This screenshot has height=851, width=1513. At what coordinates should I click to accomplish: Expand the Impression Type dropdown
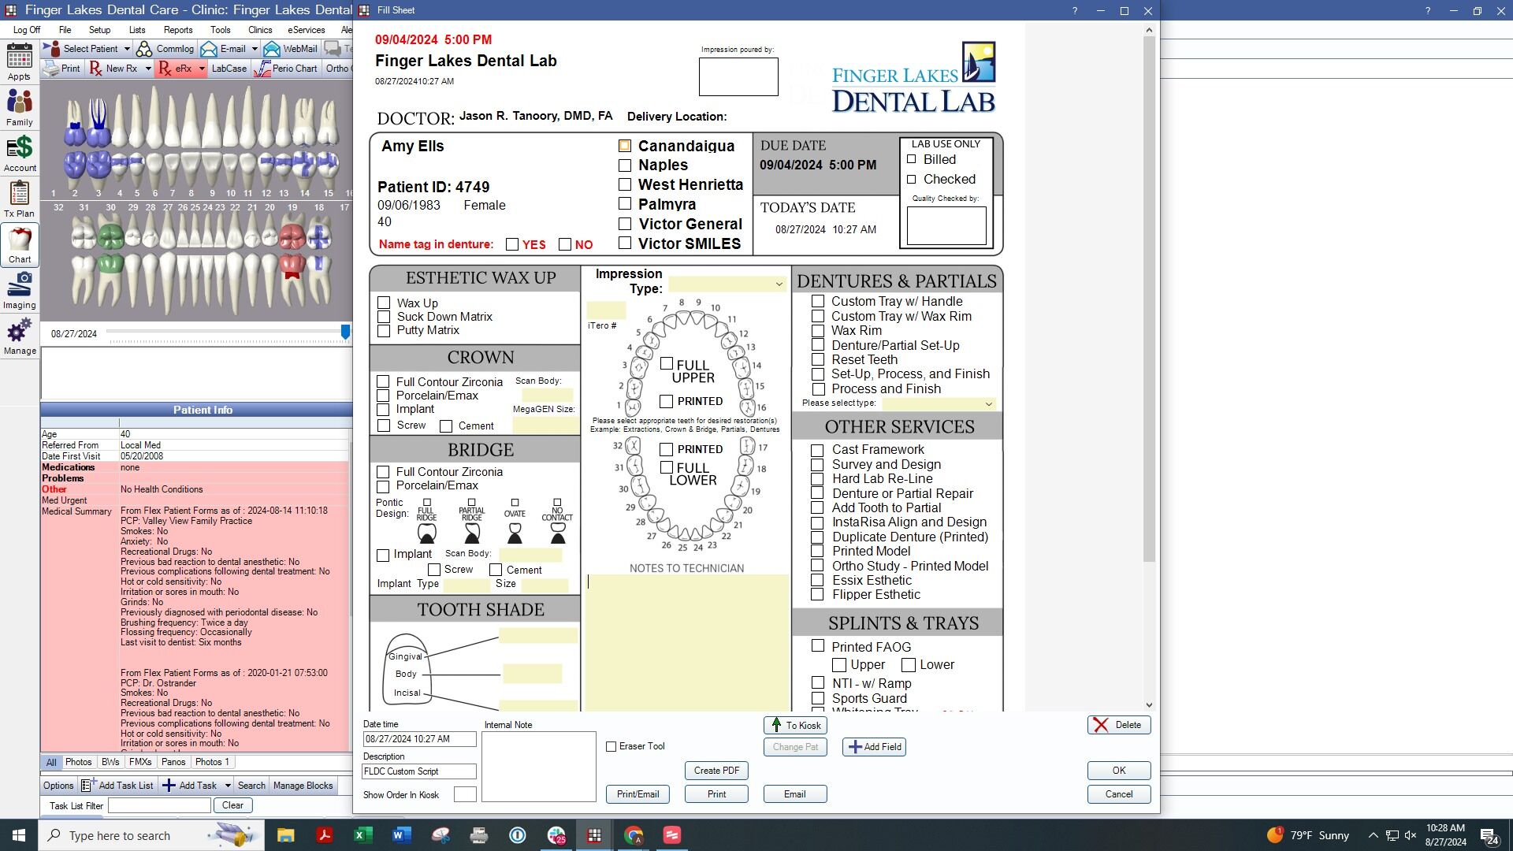(779, 284)
